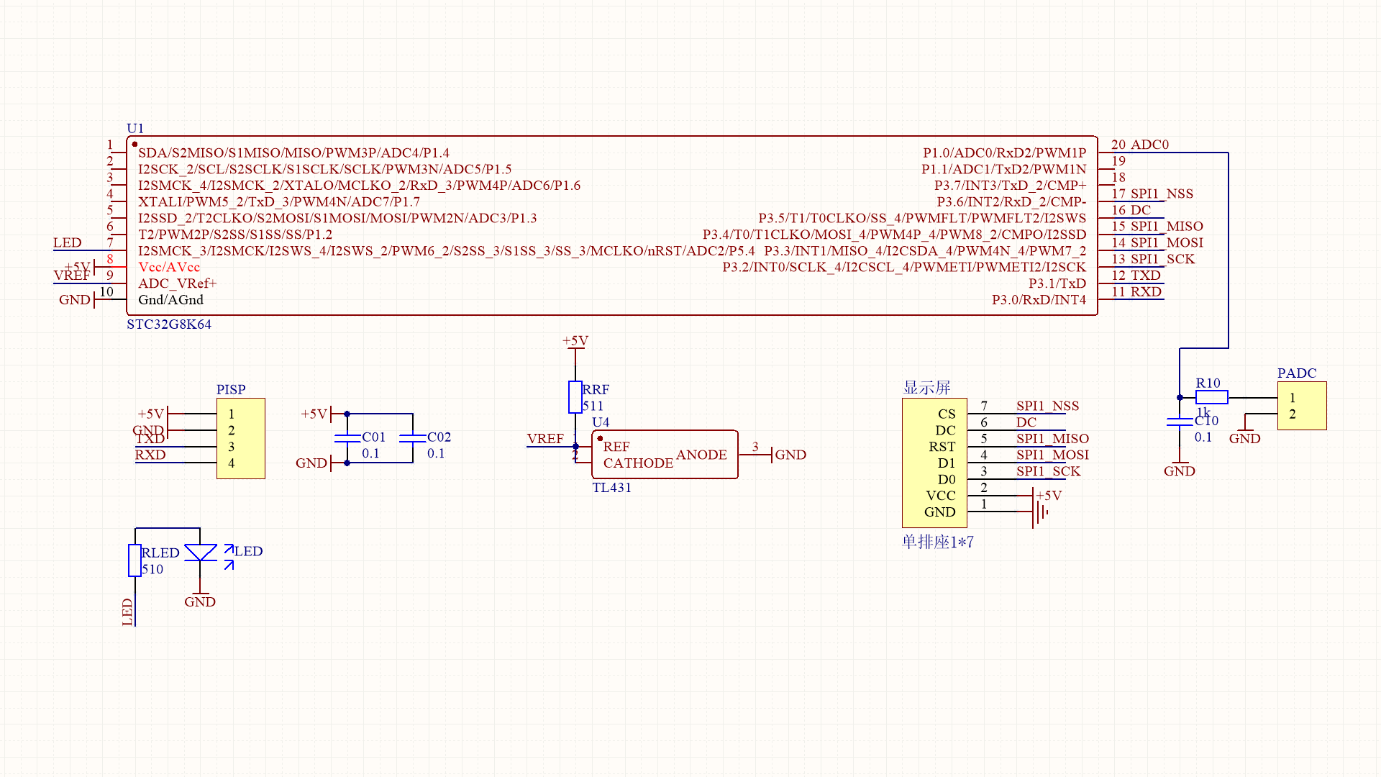The image size is (1381, 777).
Task: Click the yellow PISP header connector
Action: tap(240, 437)
